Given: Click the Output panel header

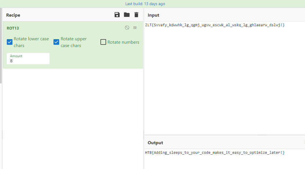Looking at the screenshot, I should pyautogui.click(x=155, y=143).
